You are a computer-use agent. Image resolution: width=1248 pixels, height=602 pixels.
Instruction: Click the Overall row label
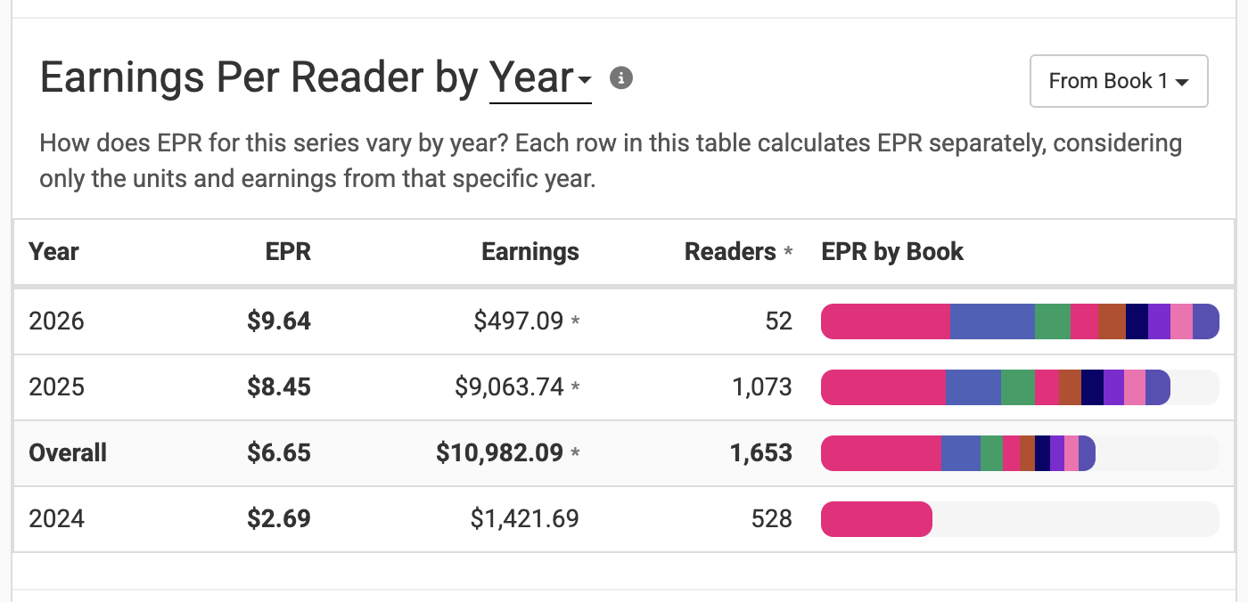coord(68,453)
